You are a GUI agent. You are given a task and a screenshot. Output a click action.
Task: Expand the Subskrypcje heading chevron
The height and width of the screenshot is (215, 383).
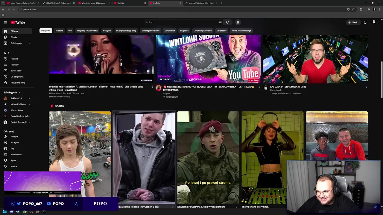(19, 93)
